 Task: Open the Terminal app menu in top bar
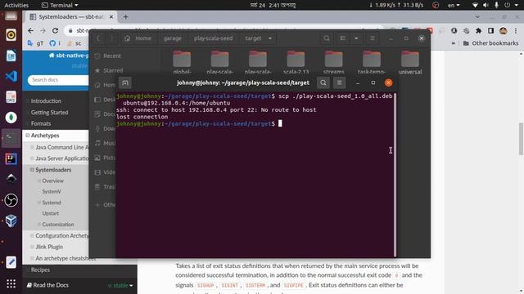[60, 5]
